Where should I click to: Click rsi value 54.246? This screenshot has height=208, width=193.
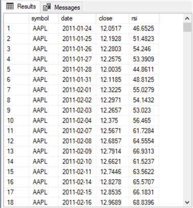click(144, 49)
